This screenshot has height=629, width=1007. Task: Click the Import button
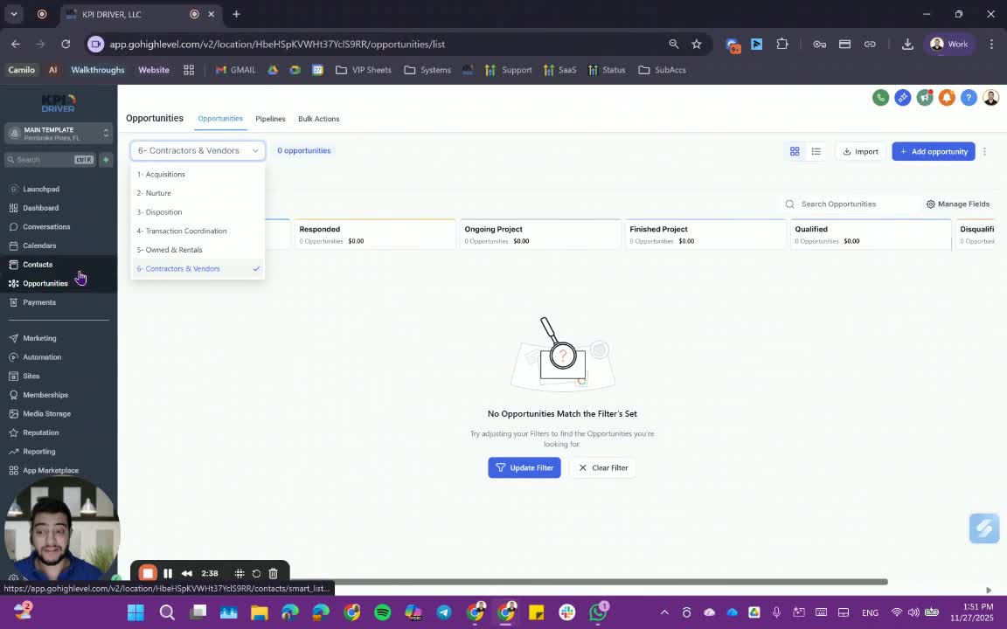click(860, 151)
